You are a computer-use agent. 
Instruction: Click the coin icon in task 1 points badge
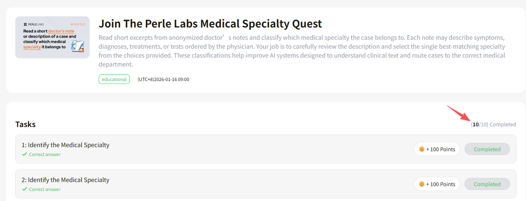tap(422, 149)
